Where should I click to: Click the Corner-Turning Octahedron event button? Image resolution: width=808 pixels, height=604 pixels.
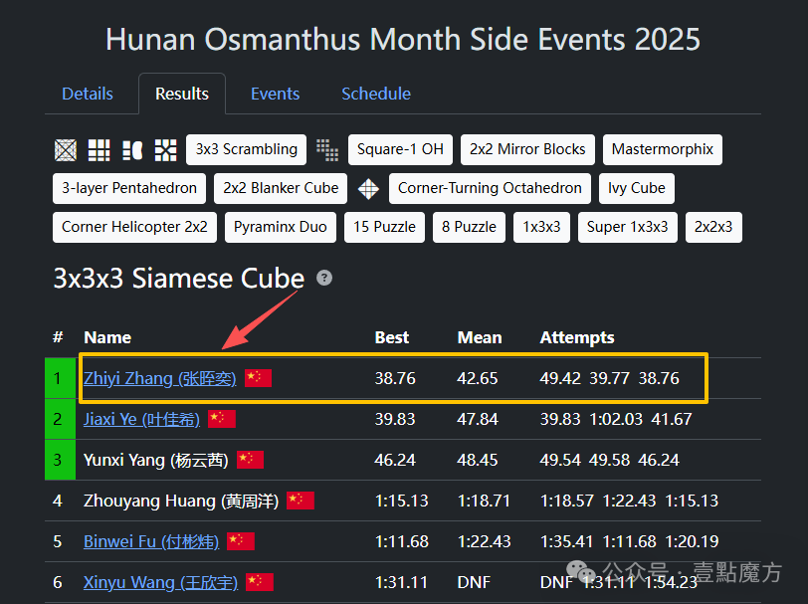coord(490,187)
